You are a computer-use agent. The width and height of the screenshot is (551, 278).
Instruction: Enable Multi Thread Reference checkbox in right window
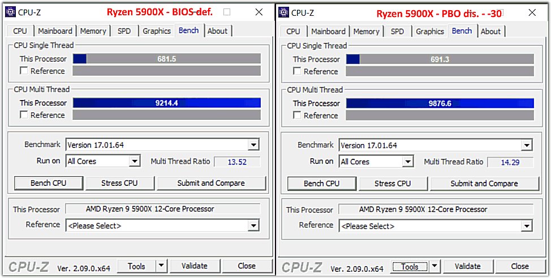[297, 115]
